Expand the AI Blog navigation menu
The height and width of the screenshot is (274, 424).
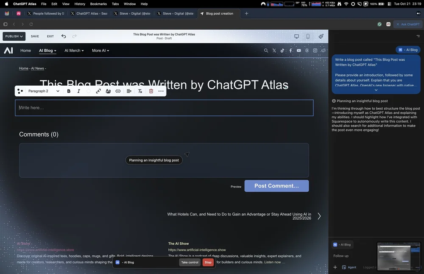pos(47,50)
